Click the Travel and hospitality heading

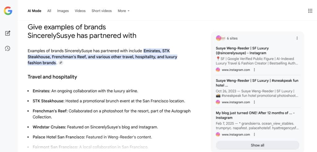click(x=52, y=77)
